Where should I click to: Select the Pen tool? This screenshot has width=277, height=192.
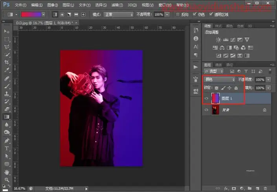[7, 141]
